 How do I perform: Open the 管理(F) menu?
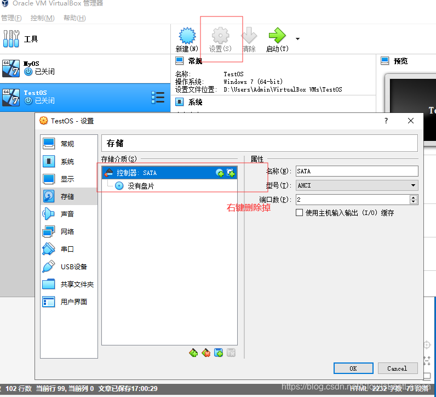point(11,18)
